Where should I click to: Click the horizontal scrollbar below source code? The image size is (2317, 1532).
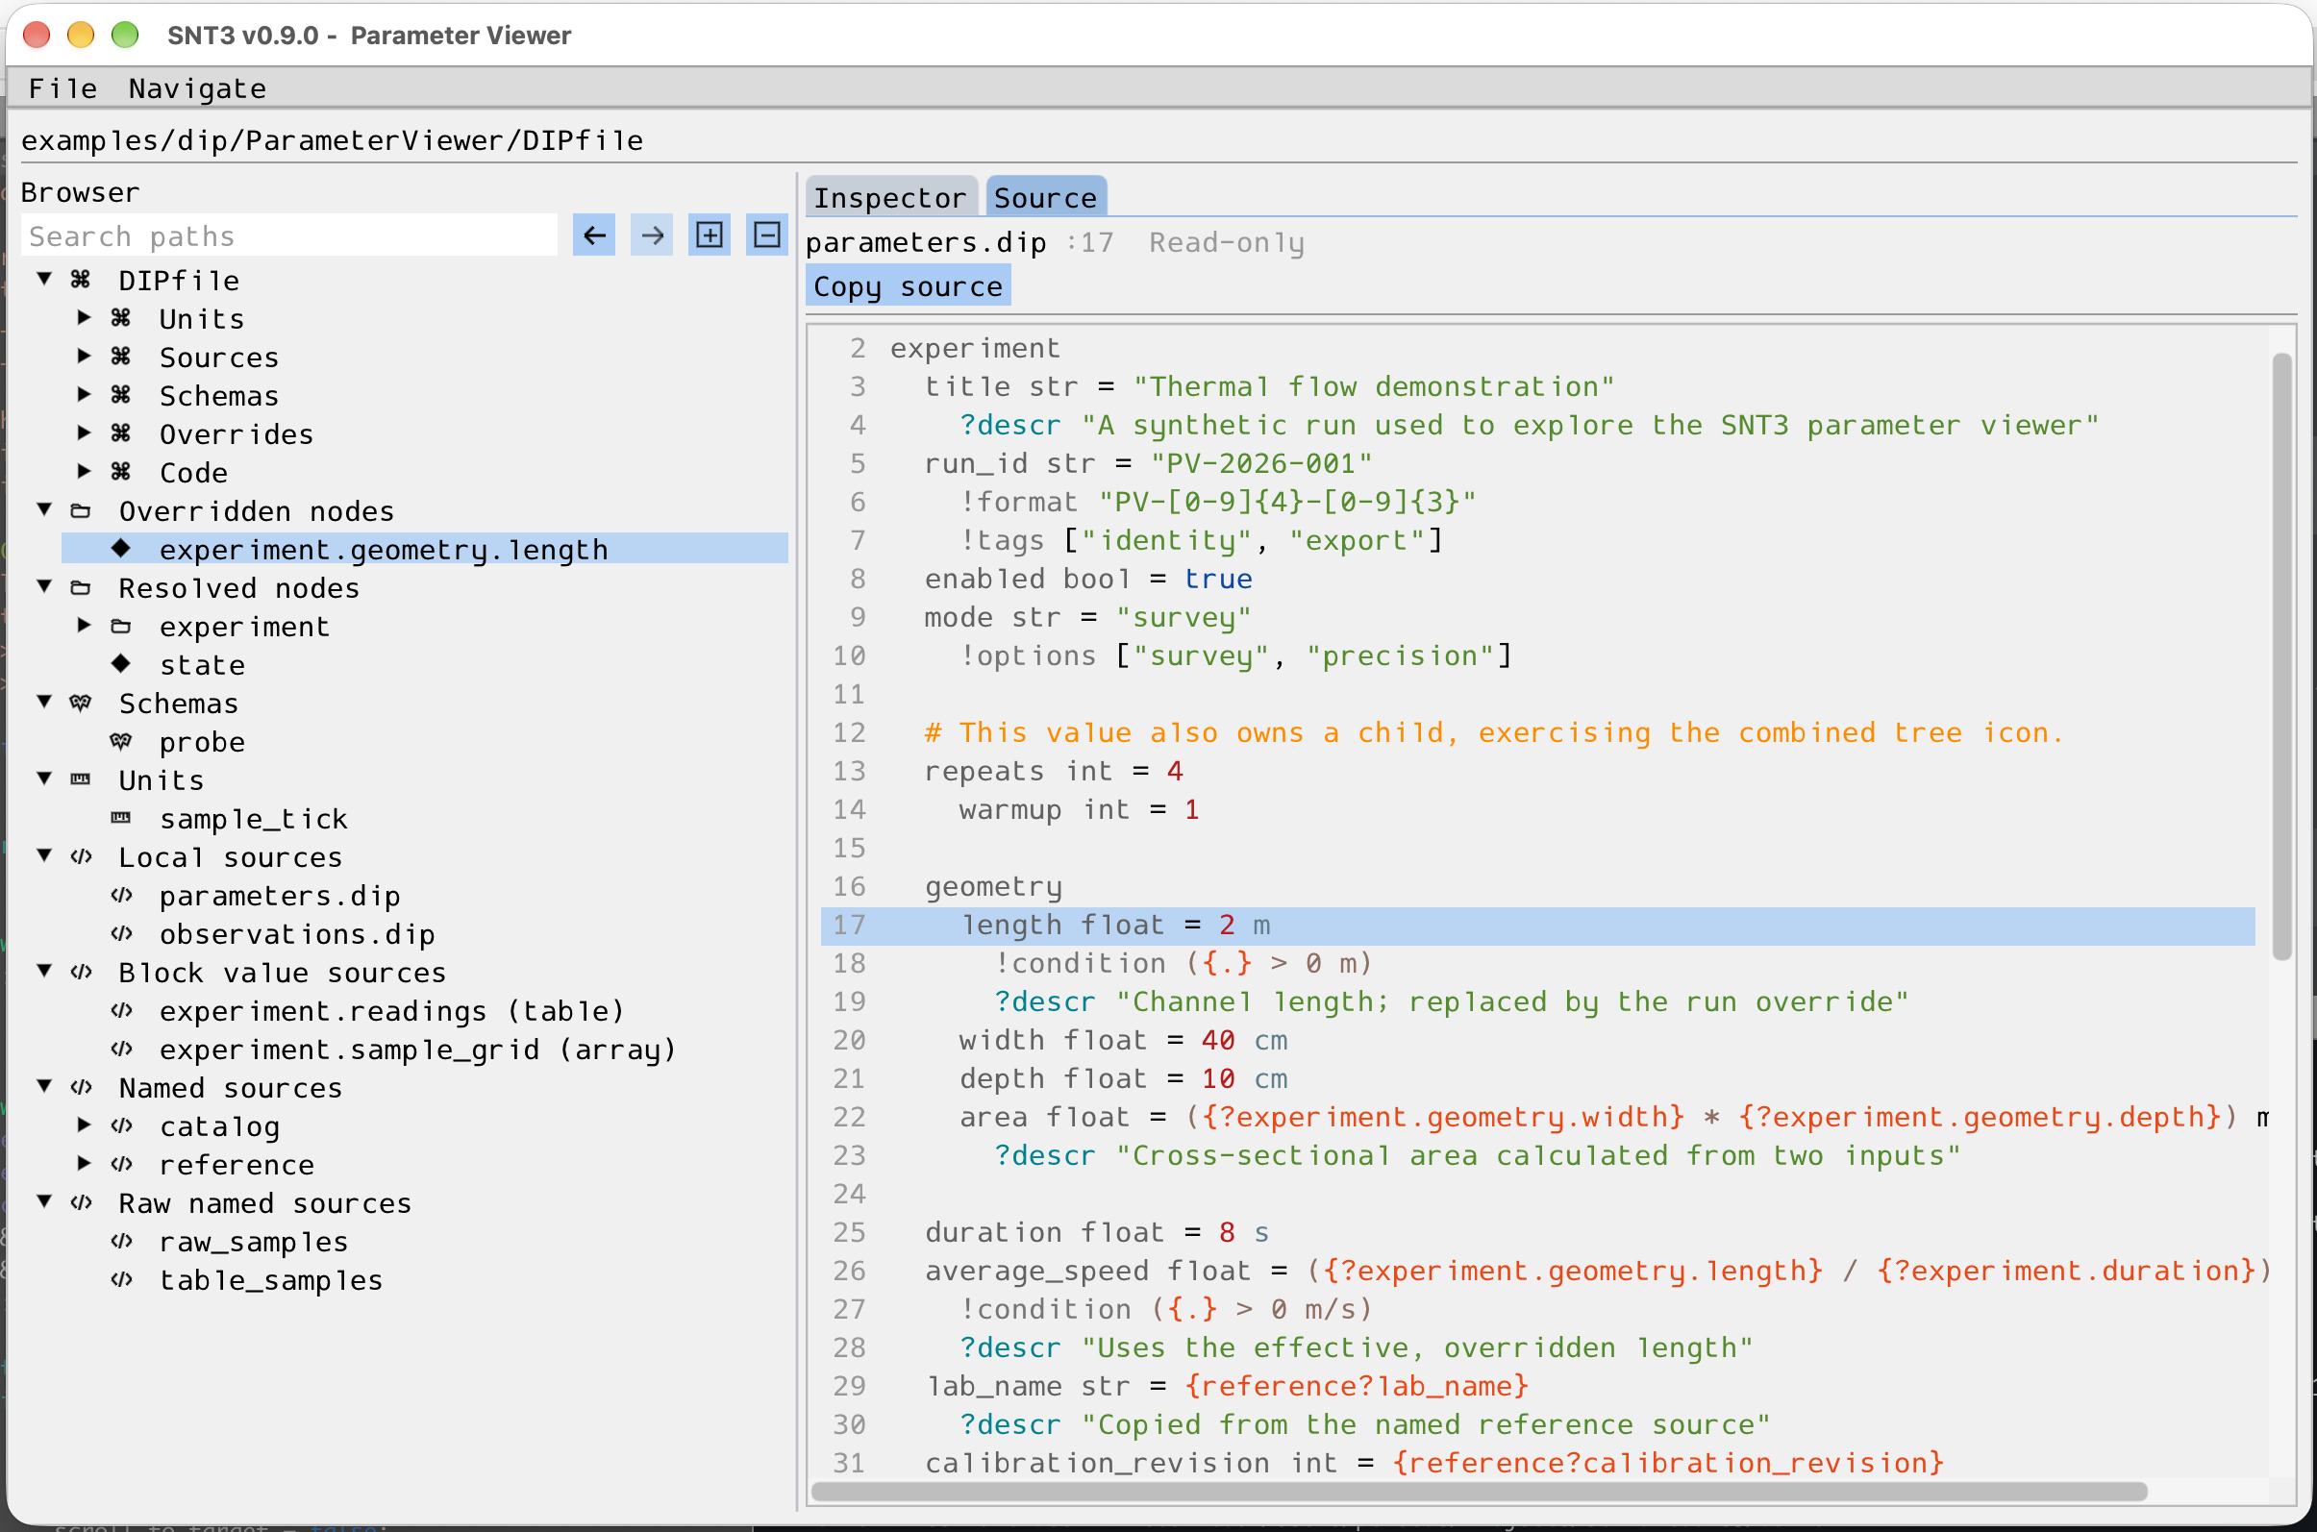pos(1479,1491)
